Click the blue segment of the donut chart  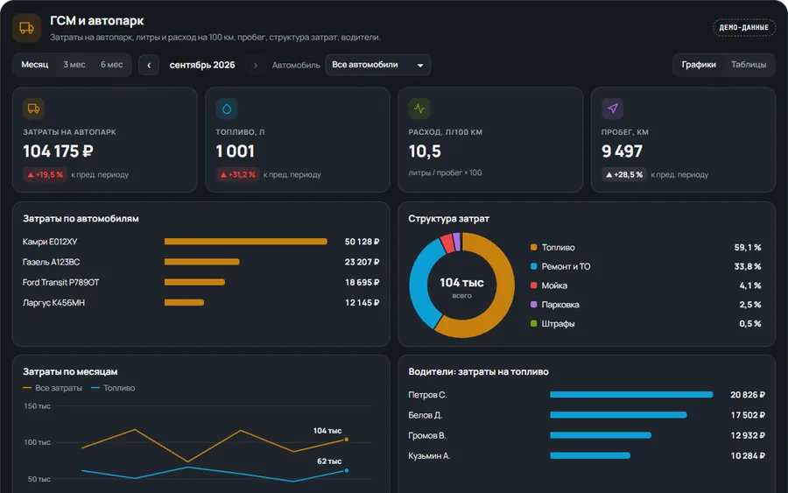419,284
